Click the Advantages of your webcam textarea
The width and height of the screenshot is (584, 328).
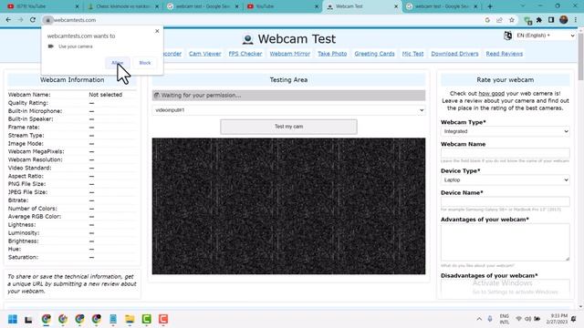click(505, 242)
